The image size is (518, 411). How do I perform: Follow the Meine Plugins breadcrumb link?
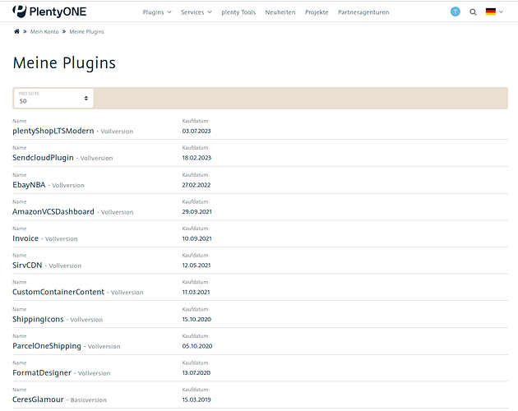tap(86, 32)
